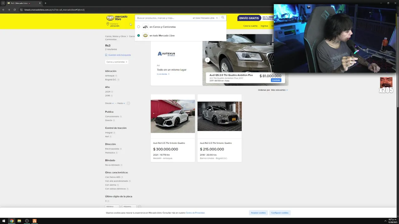The height and width of the screenshot is (224, 399).
Task: Filter by 4x4 traction
Action: (107, 136)
